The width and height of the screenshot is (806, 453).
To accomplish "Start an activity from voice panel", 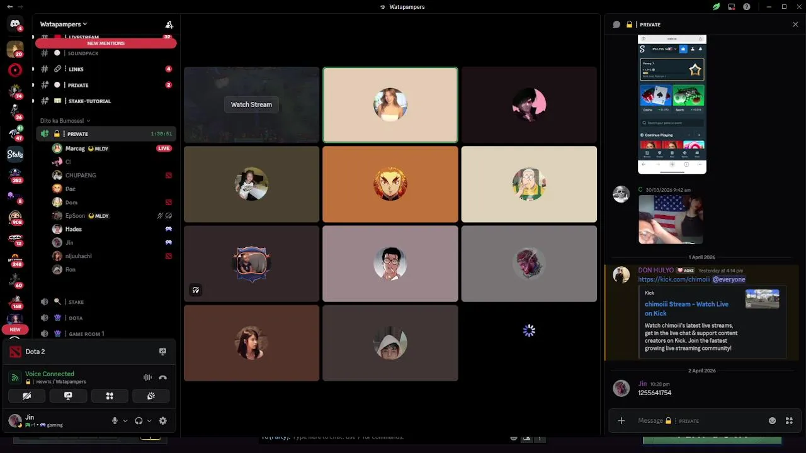I will click(x=110, y=396).
